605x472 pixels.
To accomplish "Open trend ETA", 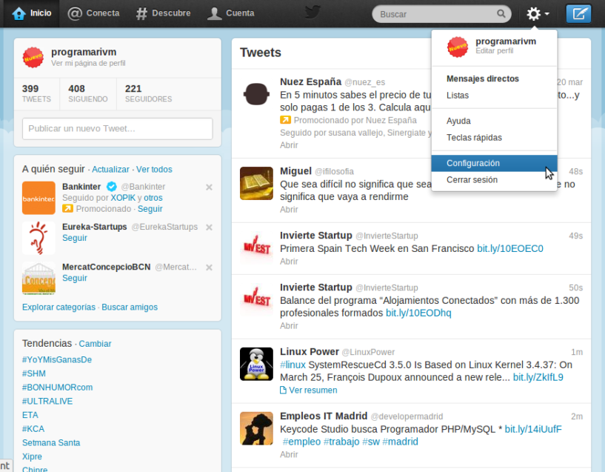I will click(x=30, y=415).
